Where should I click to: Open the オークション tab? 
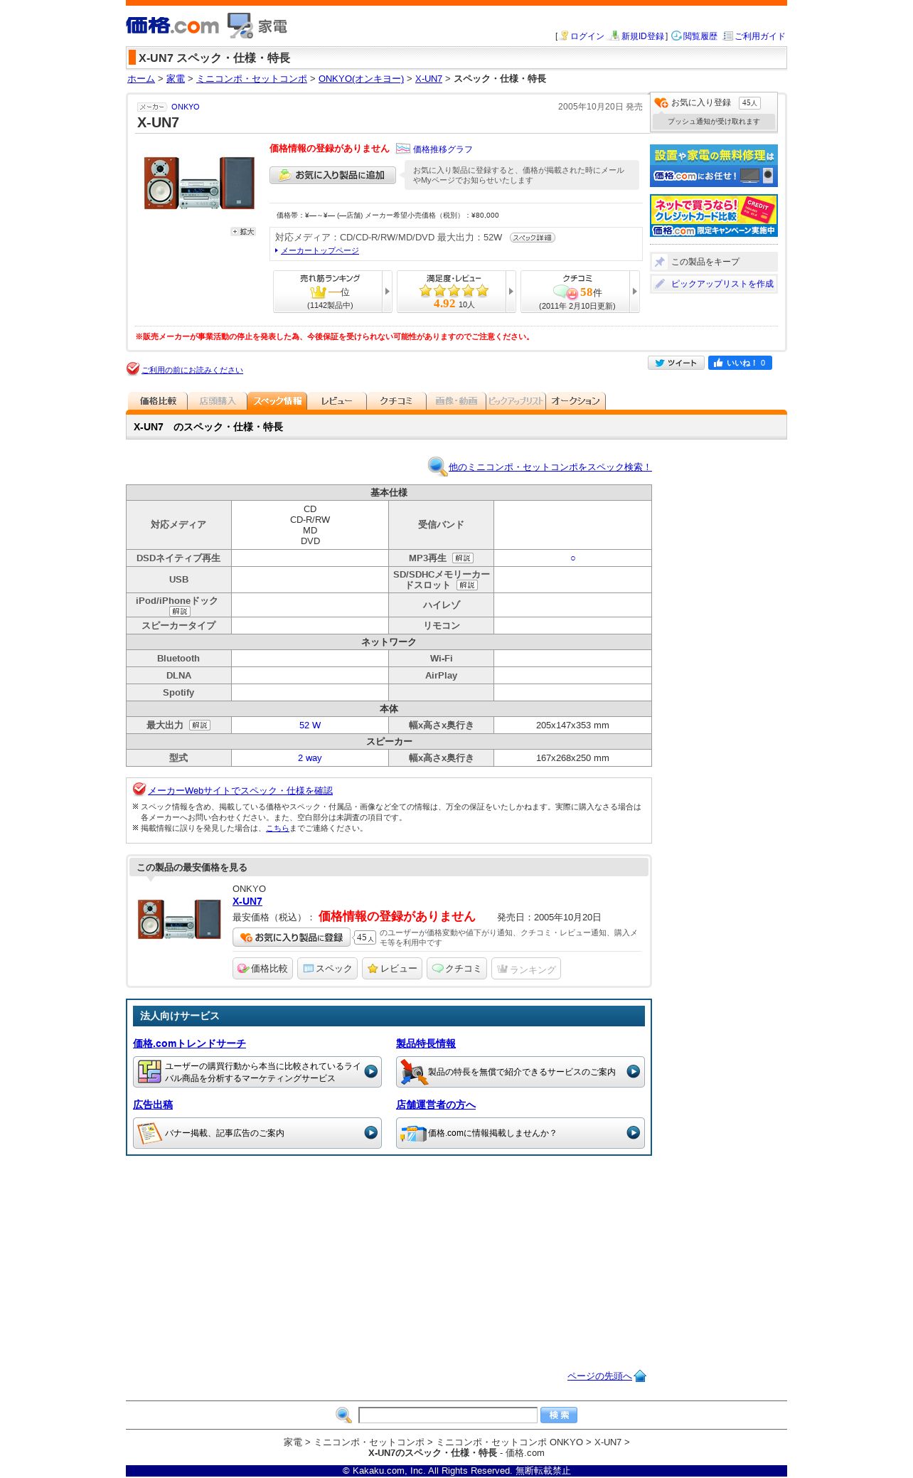[576, 401]
